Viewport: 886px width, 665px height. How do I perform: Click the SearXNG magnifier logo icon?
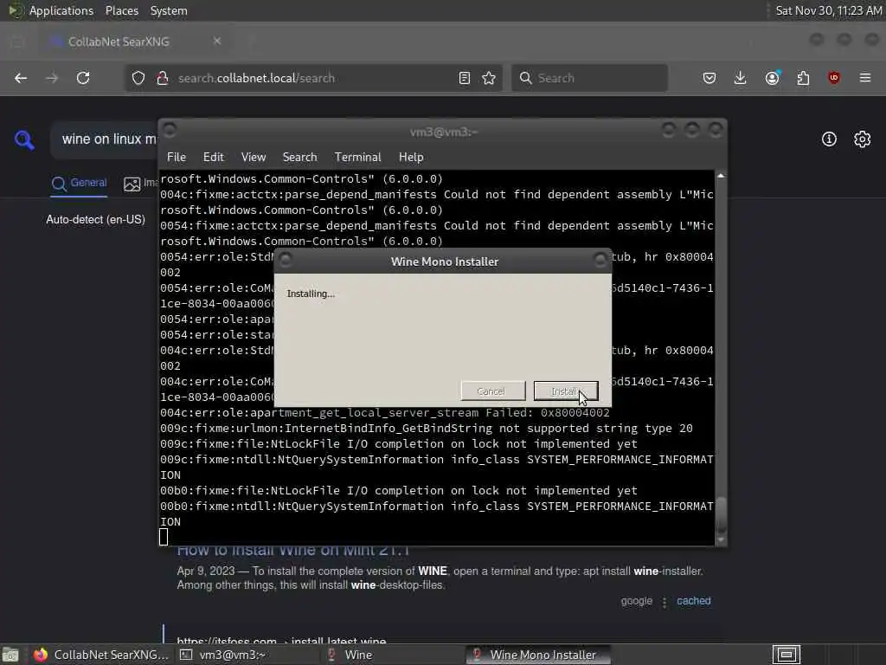tap(24, 139)
